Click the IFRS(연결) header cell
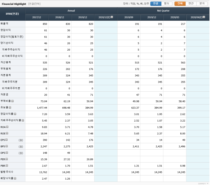210x185 pixels. (12, 14)
